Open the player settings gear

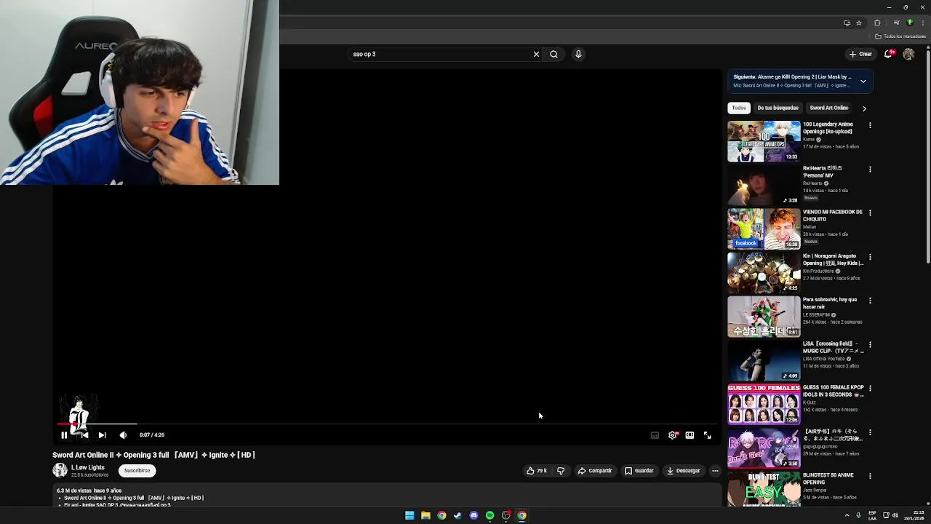click(672, 435)
